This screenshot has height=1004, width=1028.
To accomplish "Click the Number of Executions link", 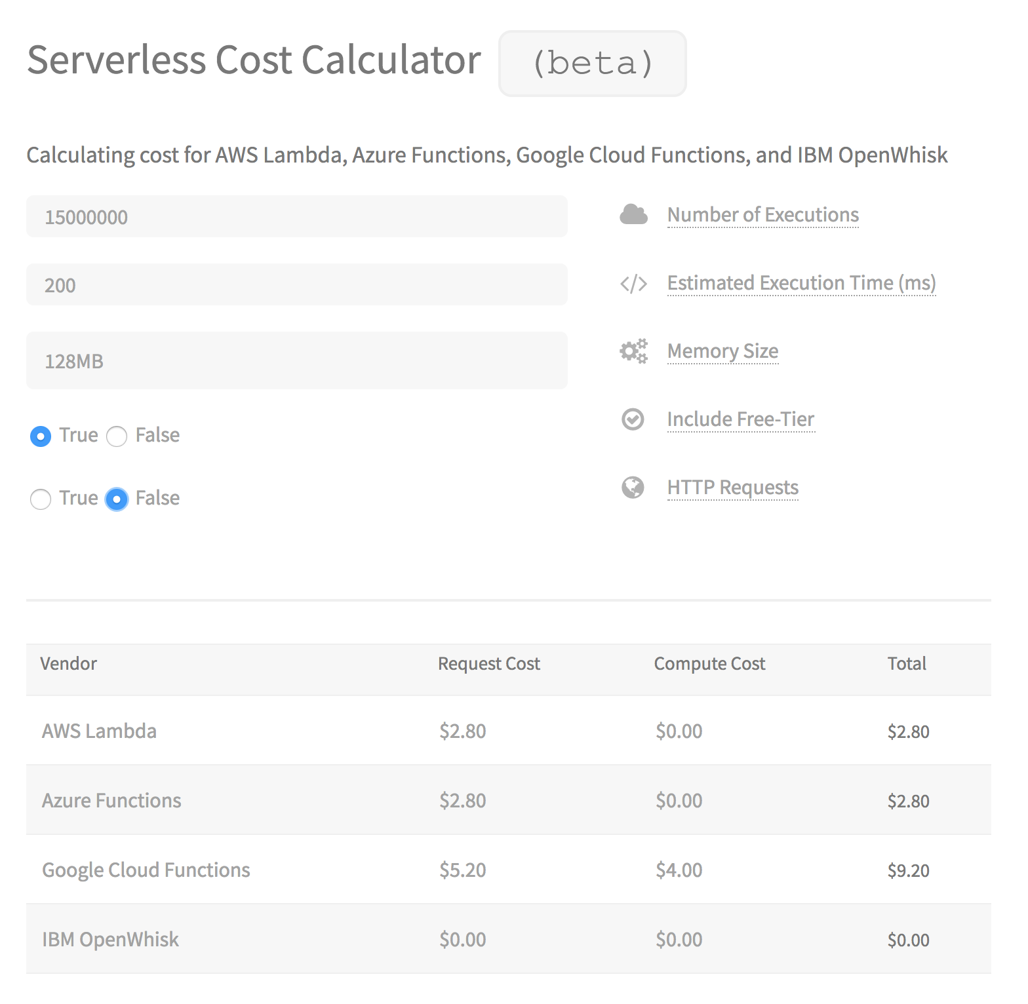I will [x=762, y=215].
